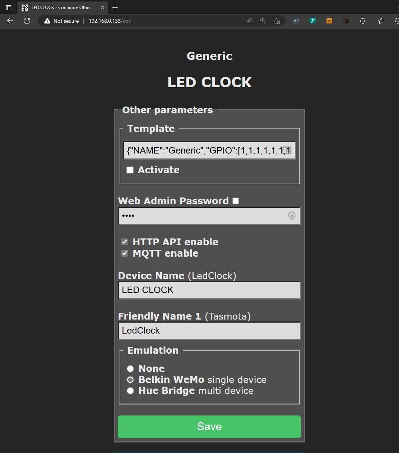Open a new browser tab
399x453 pixels.
[115, 7]
